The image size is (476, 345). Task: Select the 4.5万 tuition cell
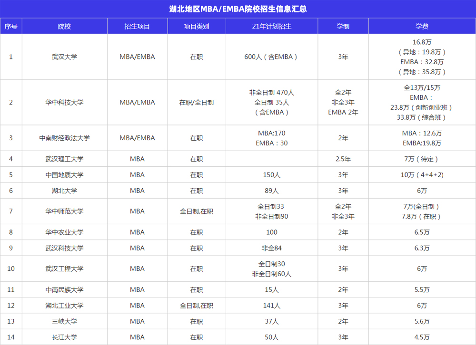(x=422, y=337)
